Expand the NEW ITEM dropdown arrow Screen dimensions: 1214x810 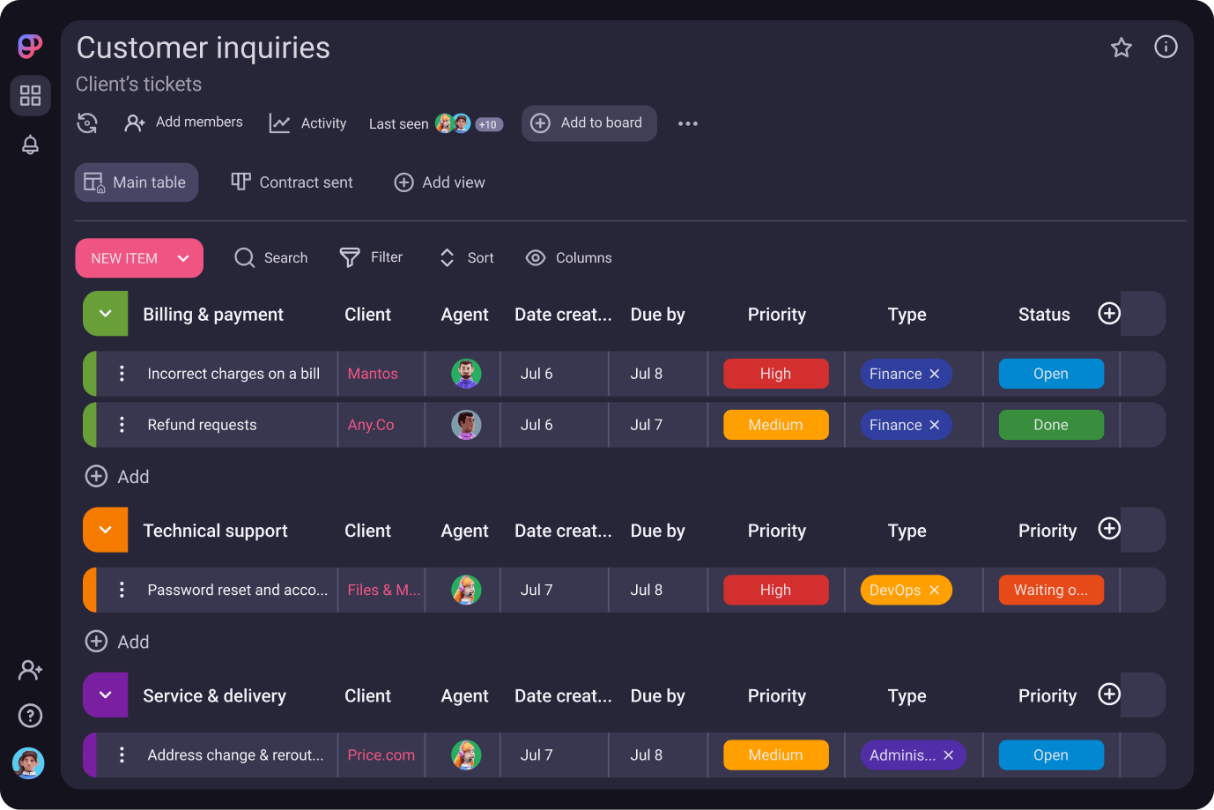[183, 257]
